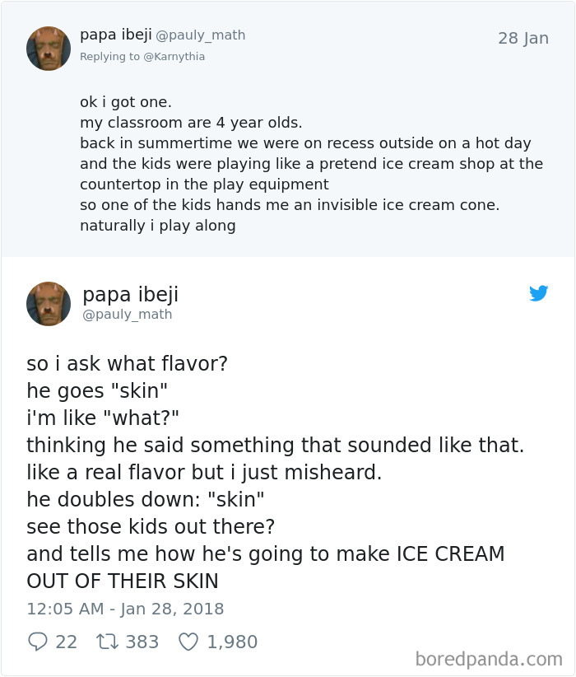Viewport: 576px width, 677px height.
Task: Select papa ibeji display name on bottom tweet
Action: (x=130, y=294)
